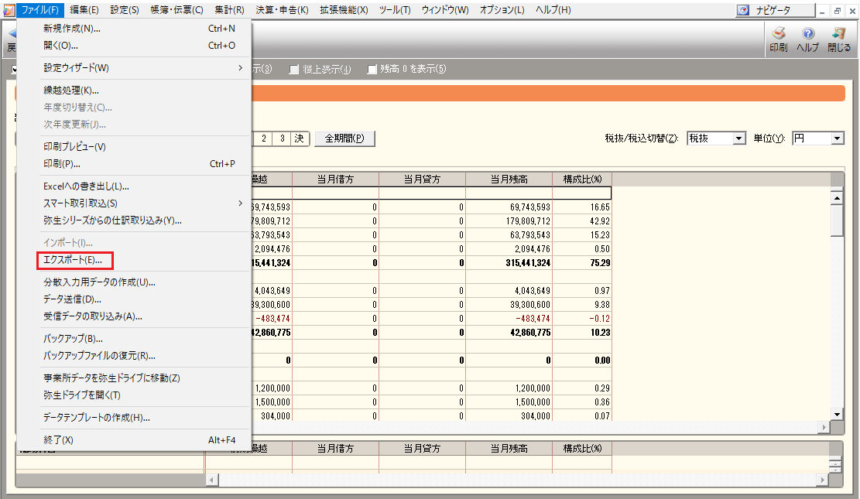This screenshot has width=860, height=499.
Task: Click the 閉じる door icon in the toolbar
Action: pyautogui.click(x=838, y=34)
